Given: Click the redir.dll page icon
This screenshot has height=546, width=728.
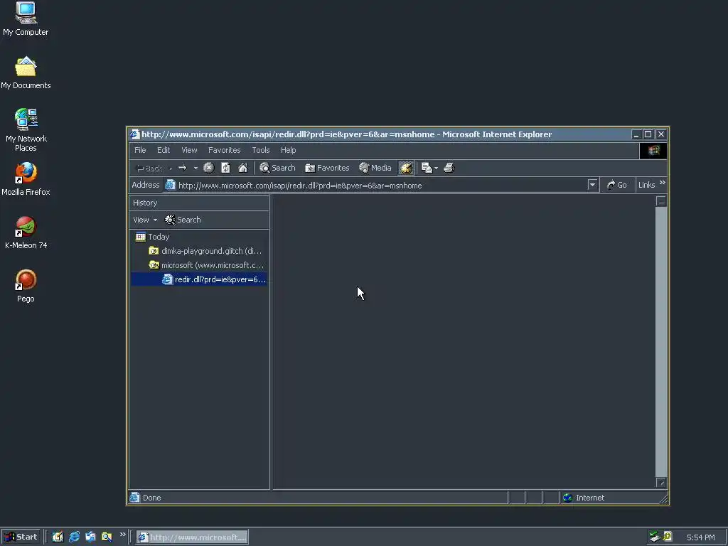Looking at the screenshot, I should [x=168, y=279].
